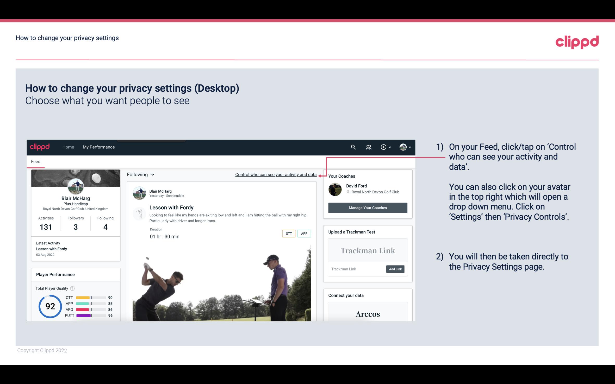Click Control who can see activity
This screenshot has height=384, width=615.
[276, 174]
